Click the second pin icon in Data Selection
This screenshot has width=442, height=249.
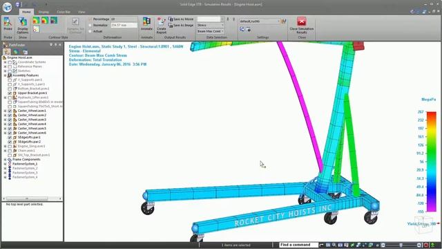[x=233, y=19]
